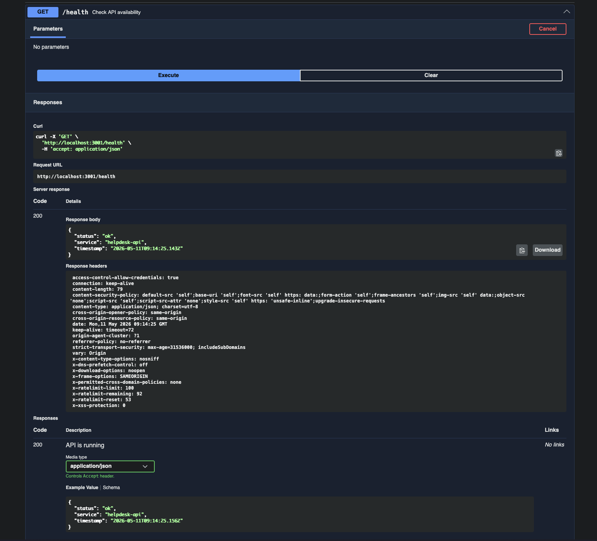Select the Example Value tab
This screenshot has height=541, width=597.
pyautogui.click(x=82, y=488)
